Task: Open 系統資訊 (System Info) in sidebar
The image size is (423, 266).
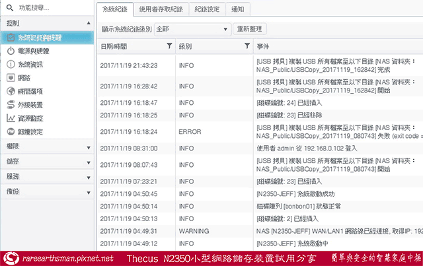Action: pyautogui.click(x=32, y=64)
